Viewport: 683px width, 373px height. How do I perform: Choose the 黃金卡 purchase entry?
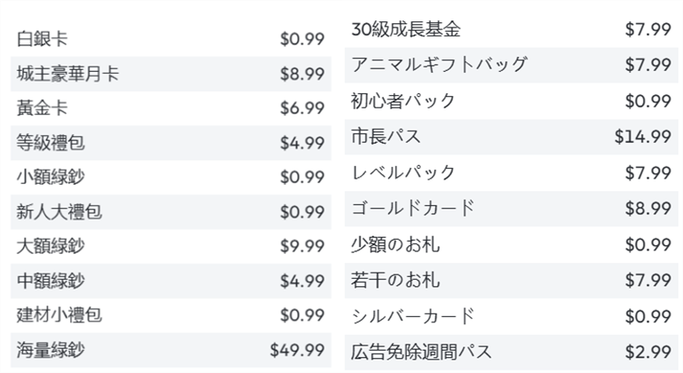pos(42,108)
